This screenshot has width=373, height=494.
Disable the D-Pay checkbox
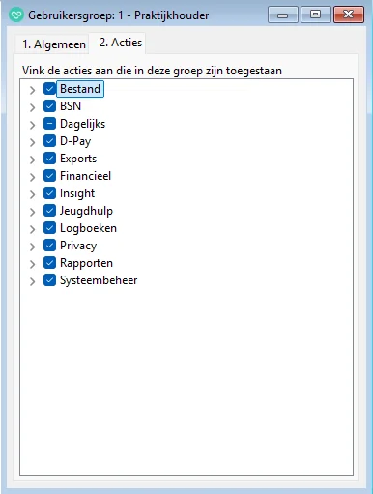pos(49,141)
